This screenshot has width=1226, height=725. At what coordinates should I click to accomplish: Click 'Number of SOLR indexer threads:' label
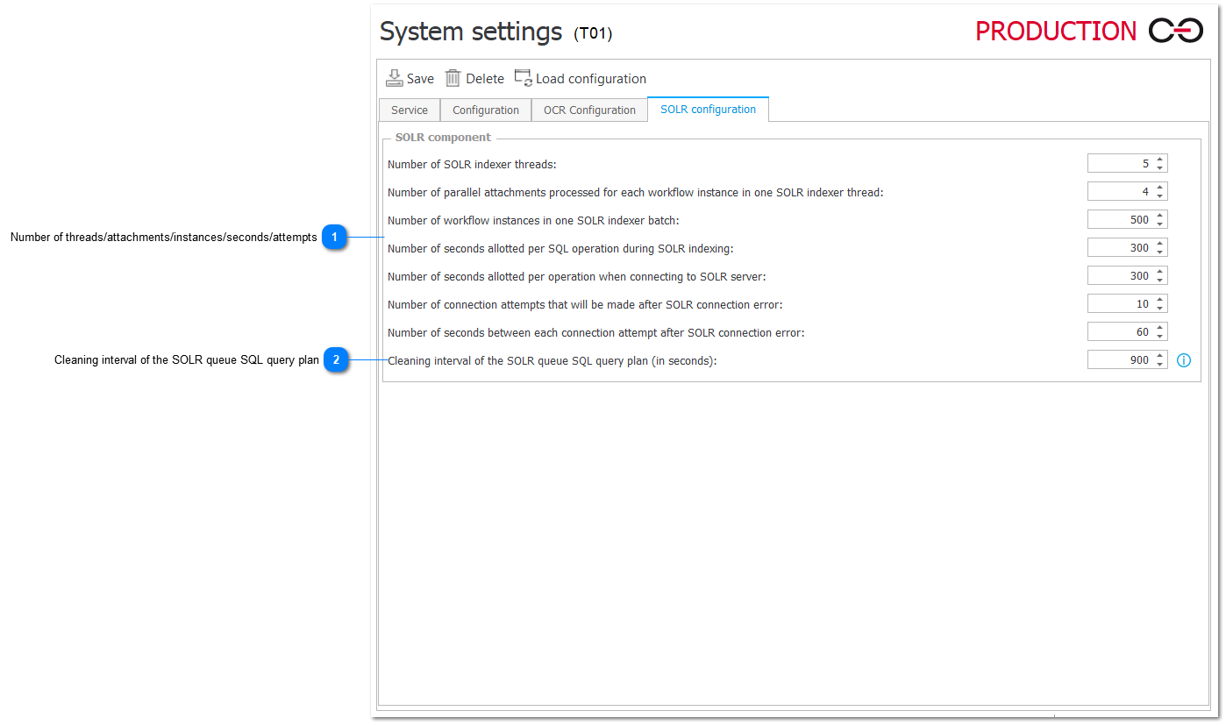tap(472, 165)
